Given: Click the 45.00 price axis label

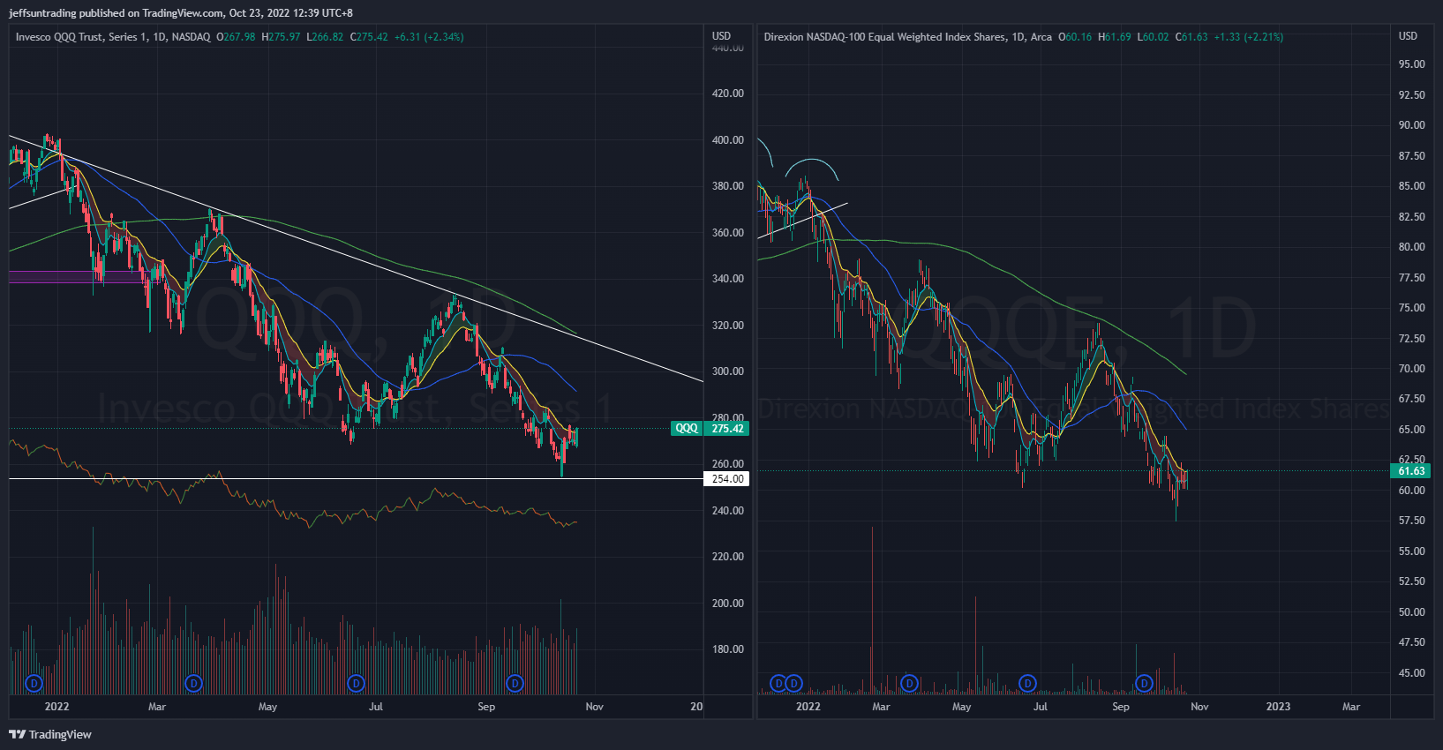Looking at the screenshot, I should (1412, 673).
